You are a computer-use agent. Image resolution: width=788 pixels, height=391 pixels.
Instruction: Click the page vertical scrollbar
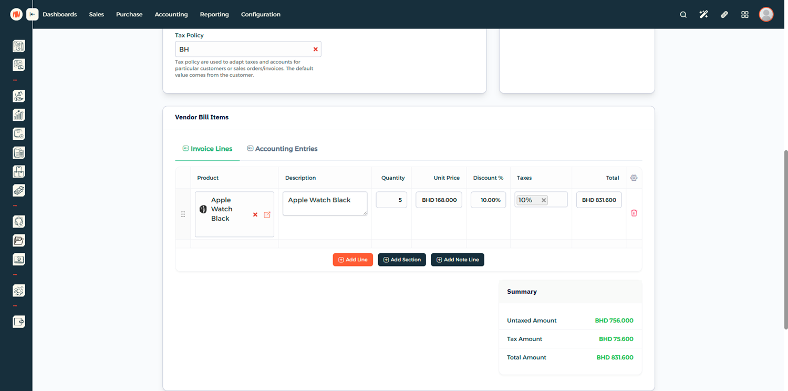pos(785,239)
